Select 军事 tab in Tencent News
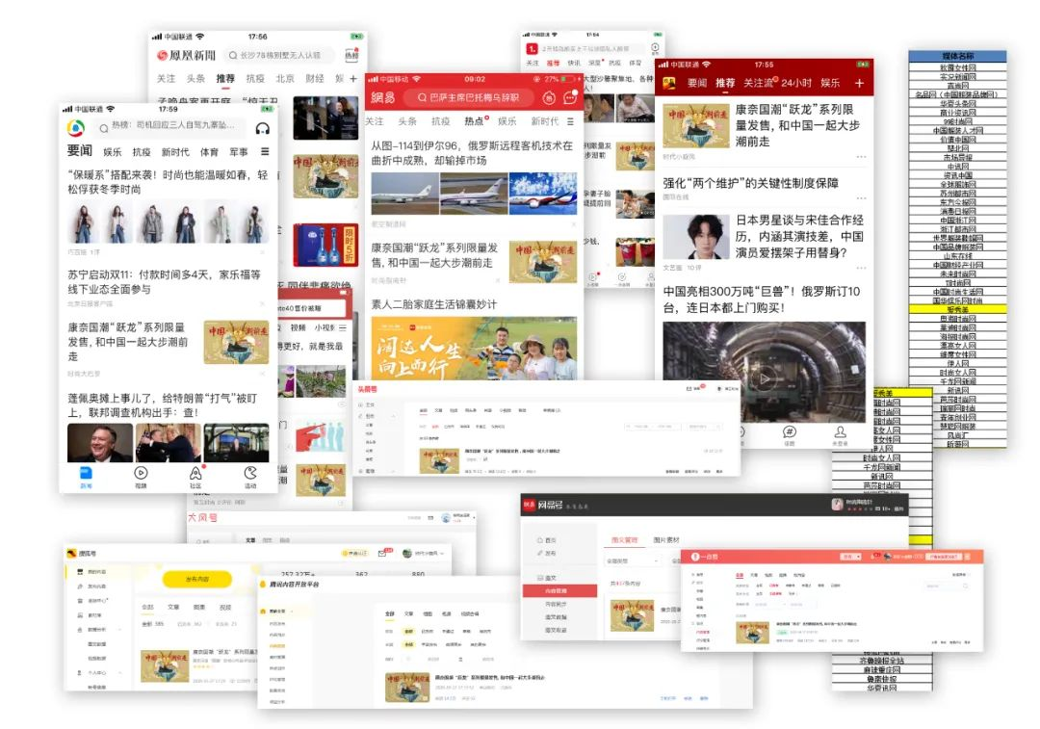Viewport: 1040px width, 729px height. pyautogui.click(x=238, y=152)
